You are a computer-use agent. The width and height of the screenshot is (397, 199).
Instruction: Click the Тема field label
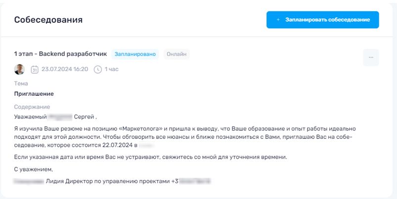click(21, 83)
